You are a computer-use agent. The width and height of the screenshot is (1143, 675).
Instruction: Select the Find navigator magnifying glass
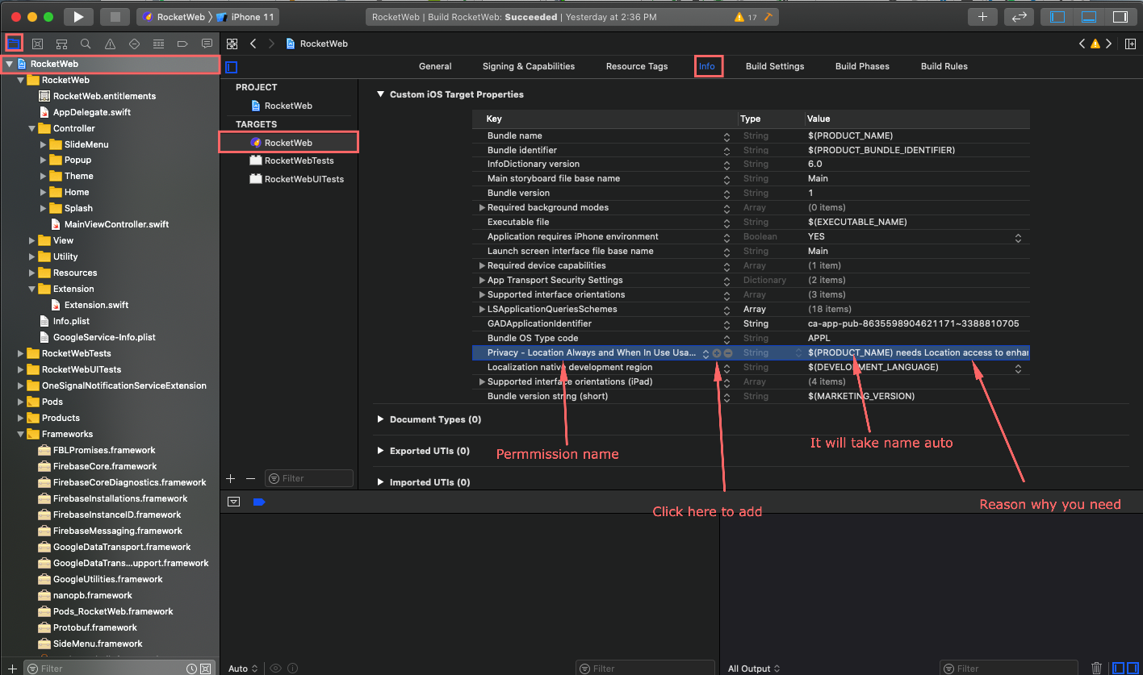click(x=84, y=43)
